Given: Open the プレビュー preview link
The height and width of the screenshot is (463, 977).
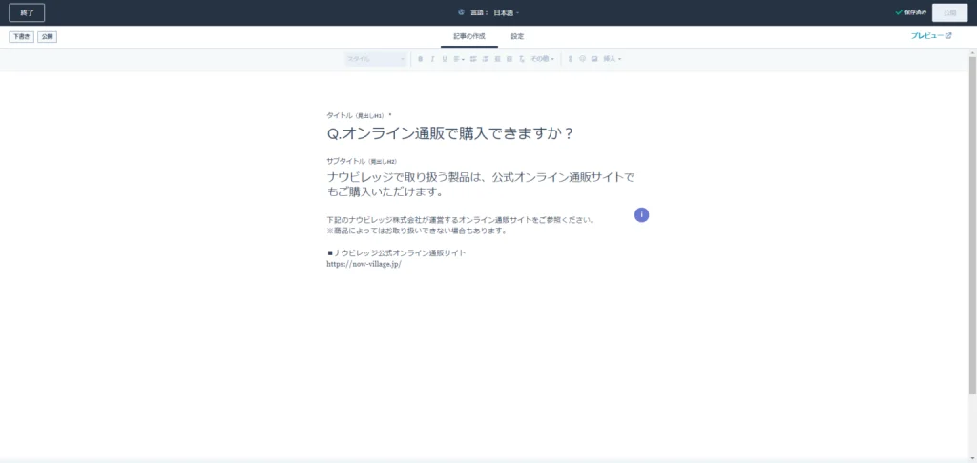Looking at the screenshot, I should (x=931, y=36).
